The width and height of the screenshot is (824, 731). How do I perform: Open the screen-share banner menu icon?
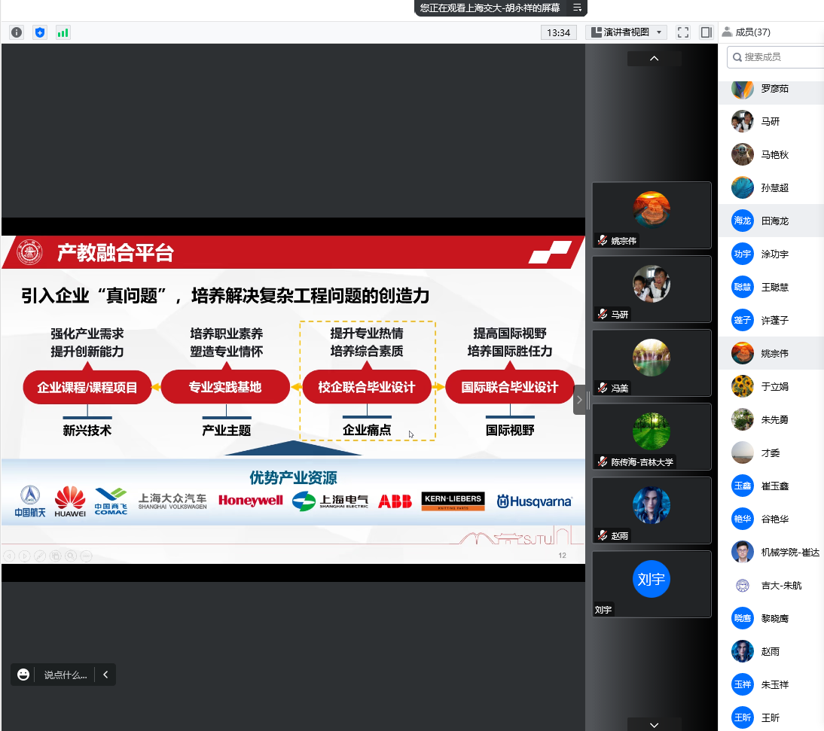click(577, 8)
